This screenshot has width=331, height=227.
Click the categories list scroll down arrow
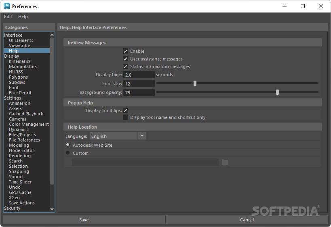tap(52, 209)
